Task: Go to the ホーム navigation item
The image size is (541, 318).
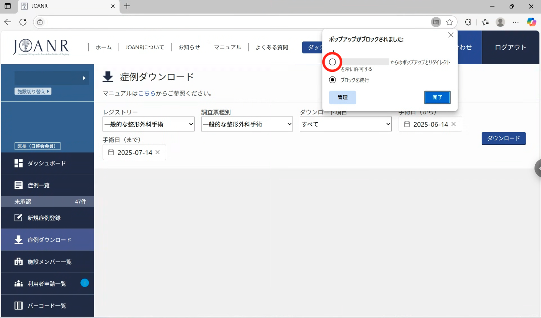Action: tap(103, 47)
